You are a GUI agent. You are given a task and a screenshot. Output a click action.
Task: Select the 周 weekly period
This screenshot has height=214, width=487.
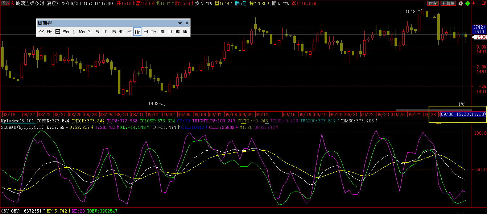pos(161,32)
